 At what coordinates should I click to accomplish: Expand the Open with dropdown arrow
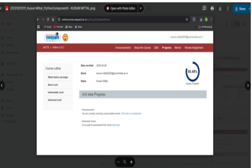tap(140, 8)
